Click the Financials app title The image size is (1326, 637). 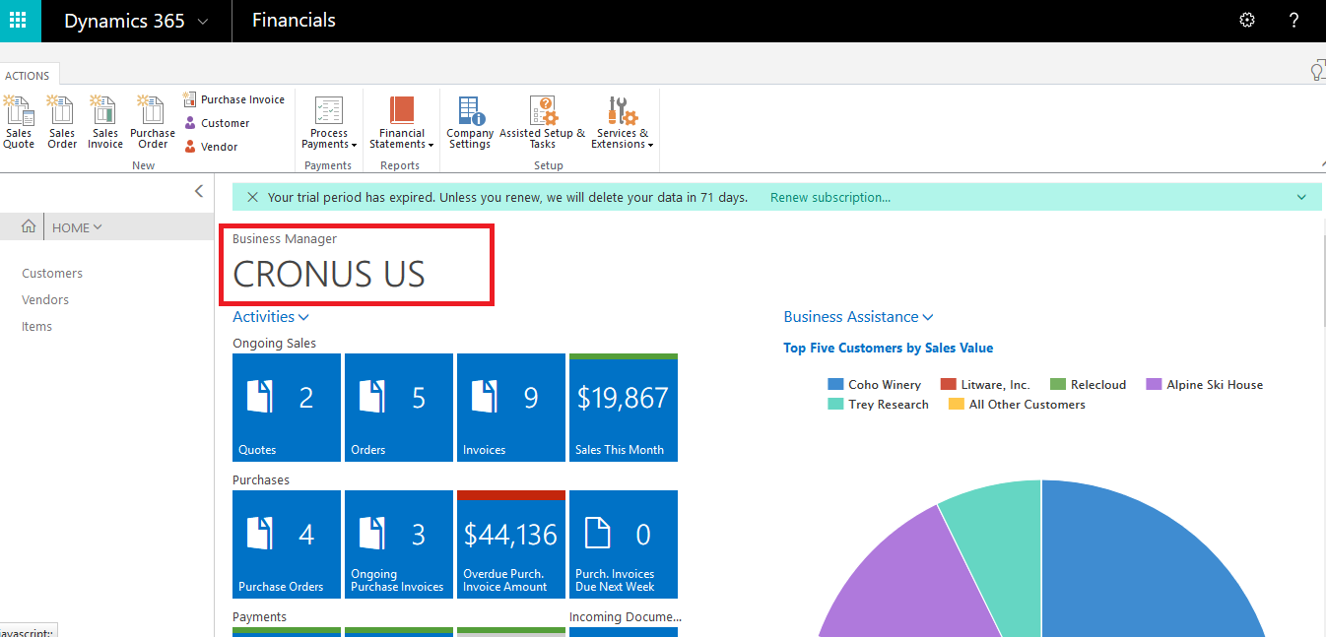point(294,21)
